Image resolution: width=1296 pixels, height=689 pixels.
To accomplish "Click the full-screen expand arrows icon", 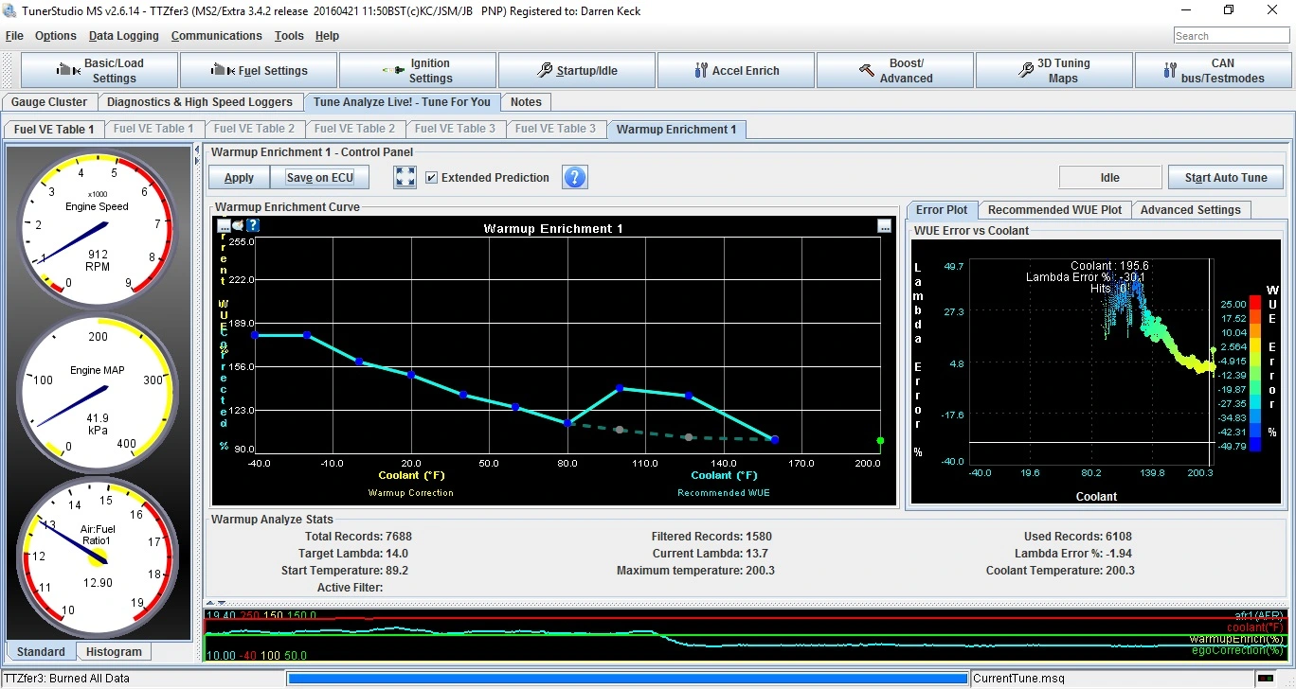I will [x=405, y=177].
